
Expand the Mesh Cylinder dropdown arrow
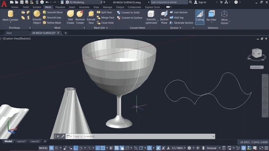[x=11, y=22]
